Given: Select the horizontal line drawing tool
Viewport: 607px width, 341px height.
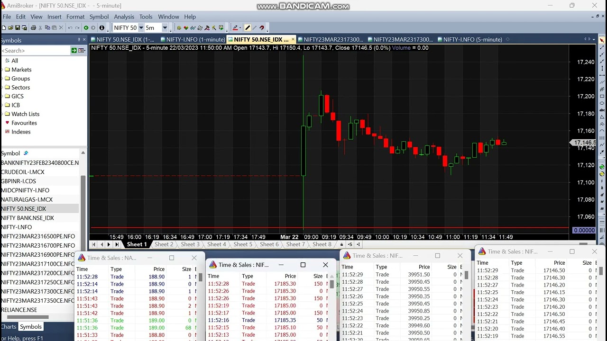Looking at the screenshot, I should point(602,75).
